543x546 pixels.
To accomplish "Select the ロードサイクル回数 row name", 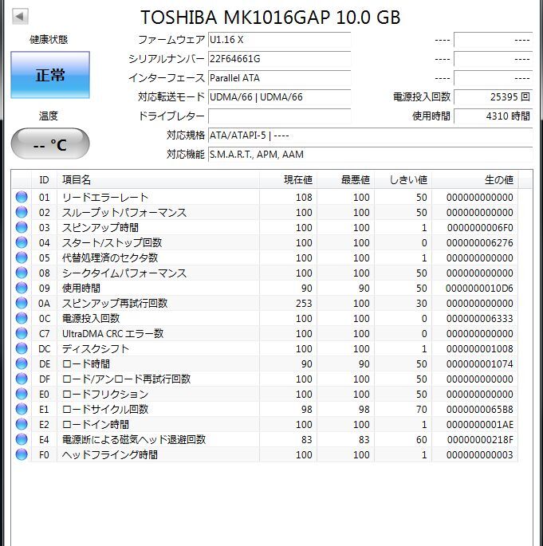I will tap(105, 410).
